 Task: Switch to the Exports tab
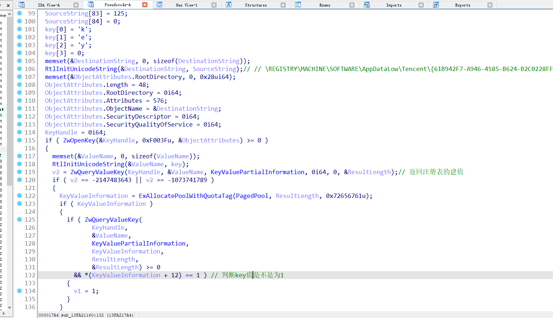(463, 5)
